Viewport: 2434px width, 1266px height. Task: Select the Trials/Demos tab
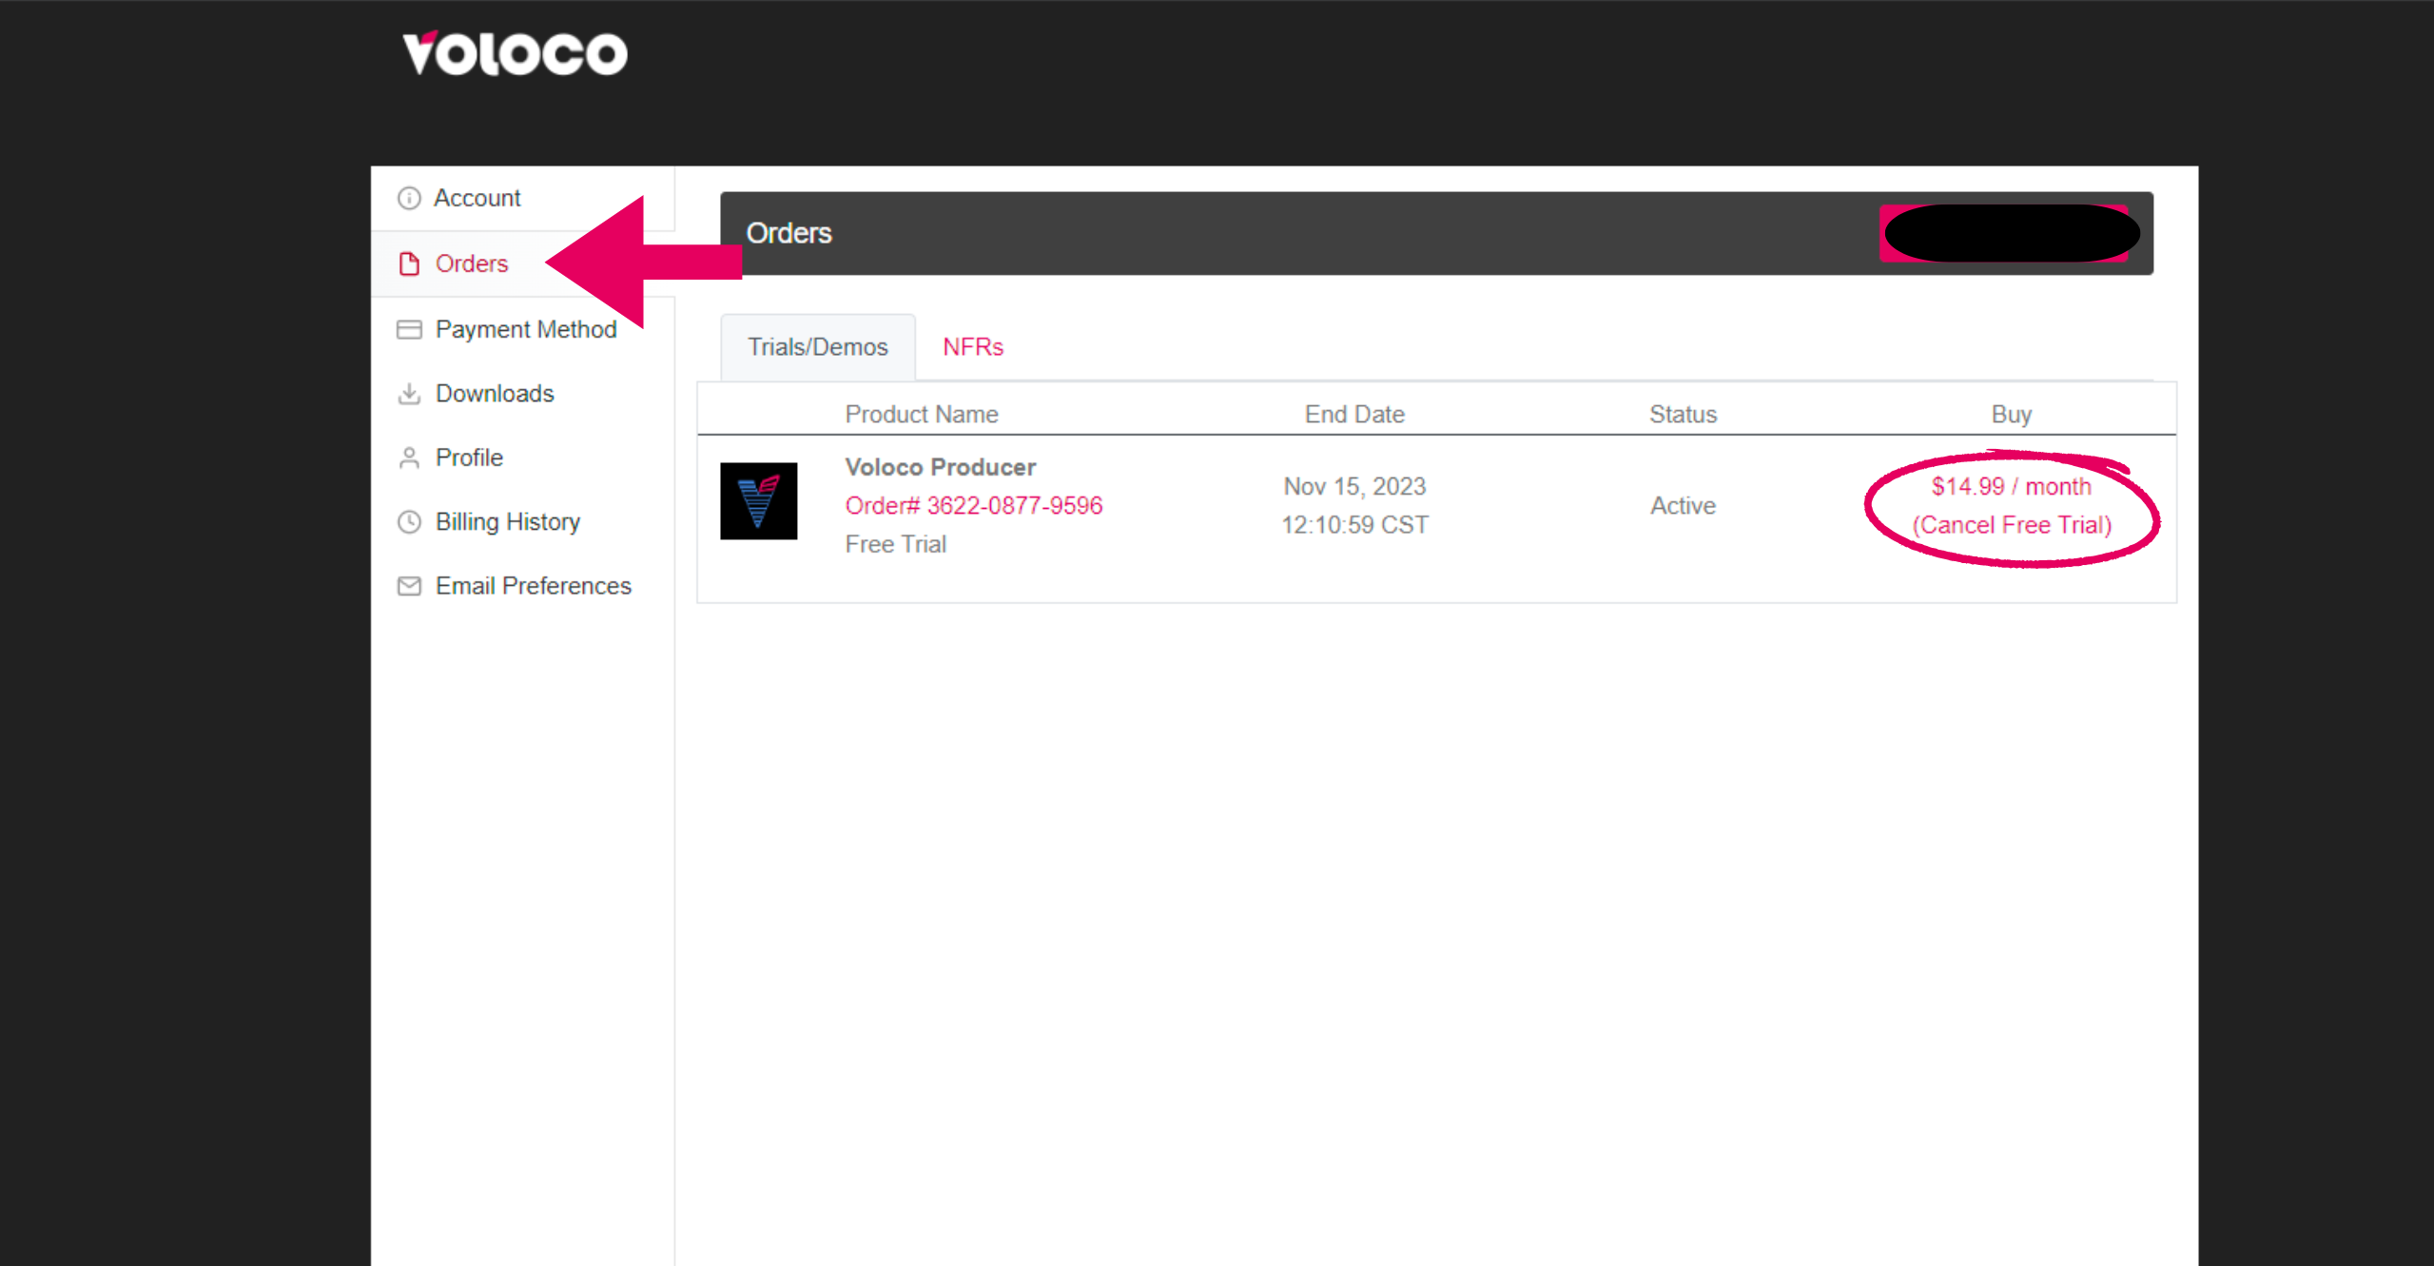coord(818,347)
